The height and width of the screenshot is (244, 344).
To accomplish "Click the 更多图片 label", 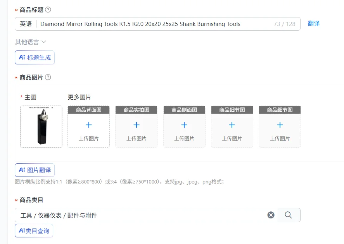I will click(79, 97).
